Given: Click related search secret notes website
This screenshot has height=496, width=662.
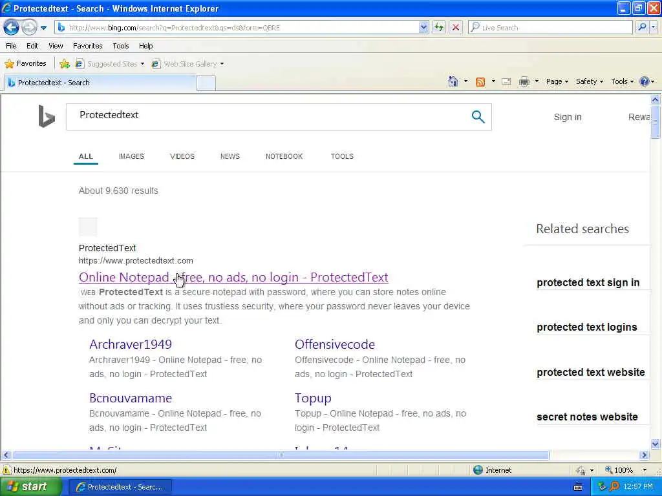Looking at the screenshot, I should click(x=587, y=417).
